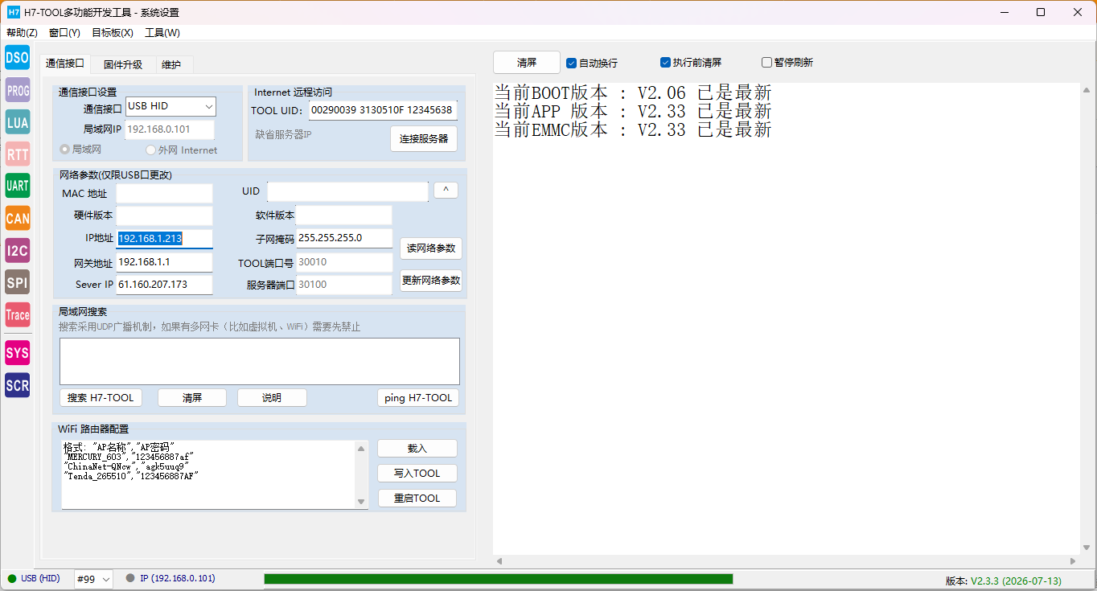Uncheck the 自动换行 checkbox
This screenshot has height=591, width=1097.
tap(572, 63)
